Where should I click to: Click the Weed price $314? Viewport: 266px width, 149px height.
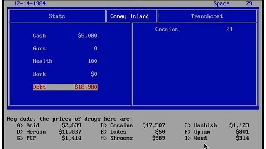[x=242, y=138]
